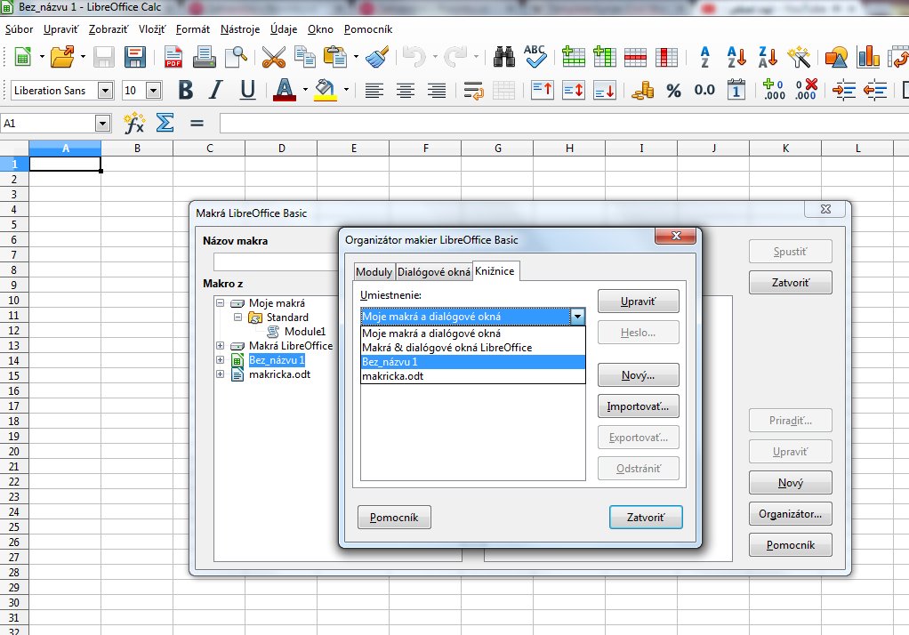Click the formula input line
This screenshot has height=635, width=909.
564,124
